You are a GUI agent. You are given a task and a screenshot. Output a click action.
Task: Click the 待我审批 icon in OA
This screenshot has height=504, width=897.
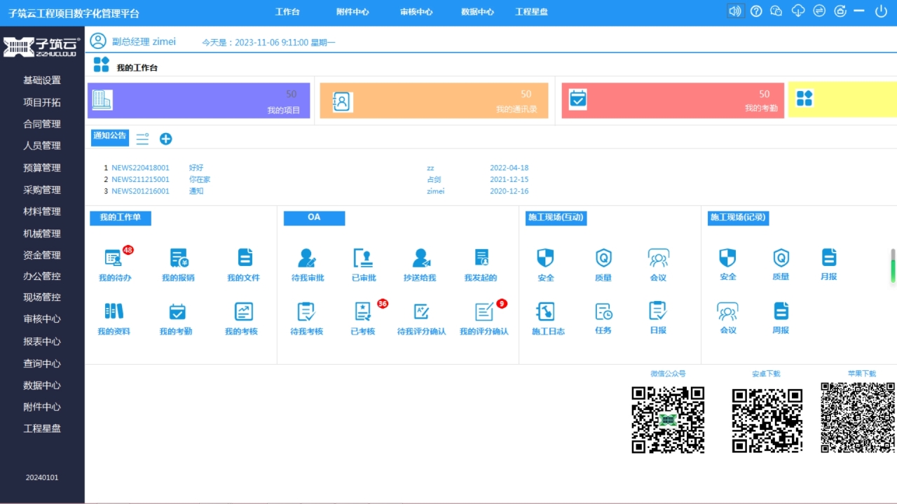point(307,258)
